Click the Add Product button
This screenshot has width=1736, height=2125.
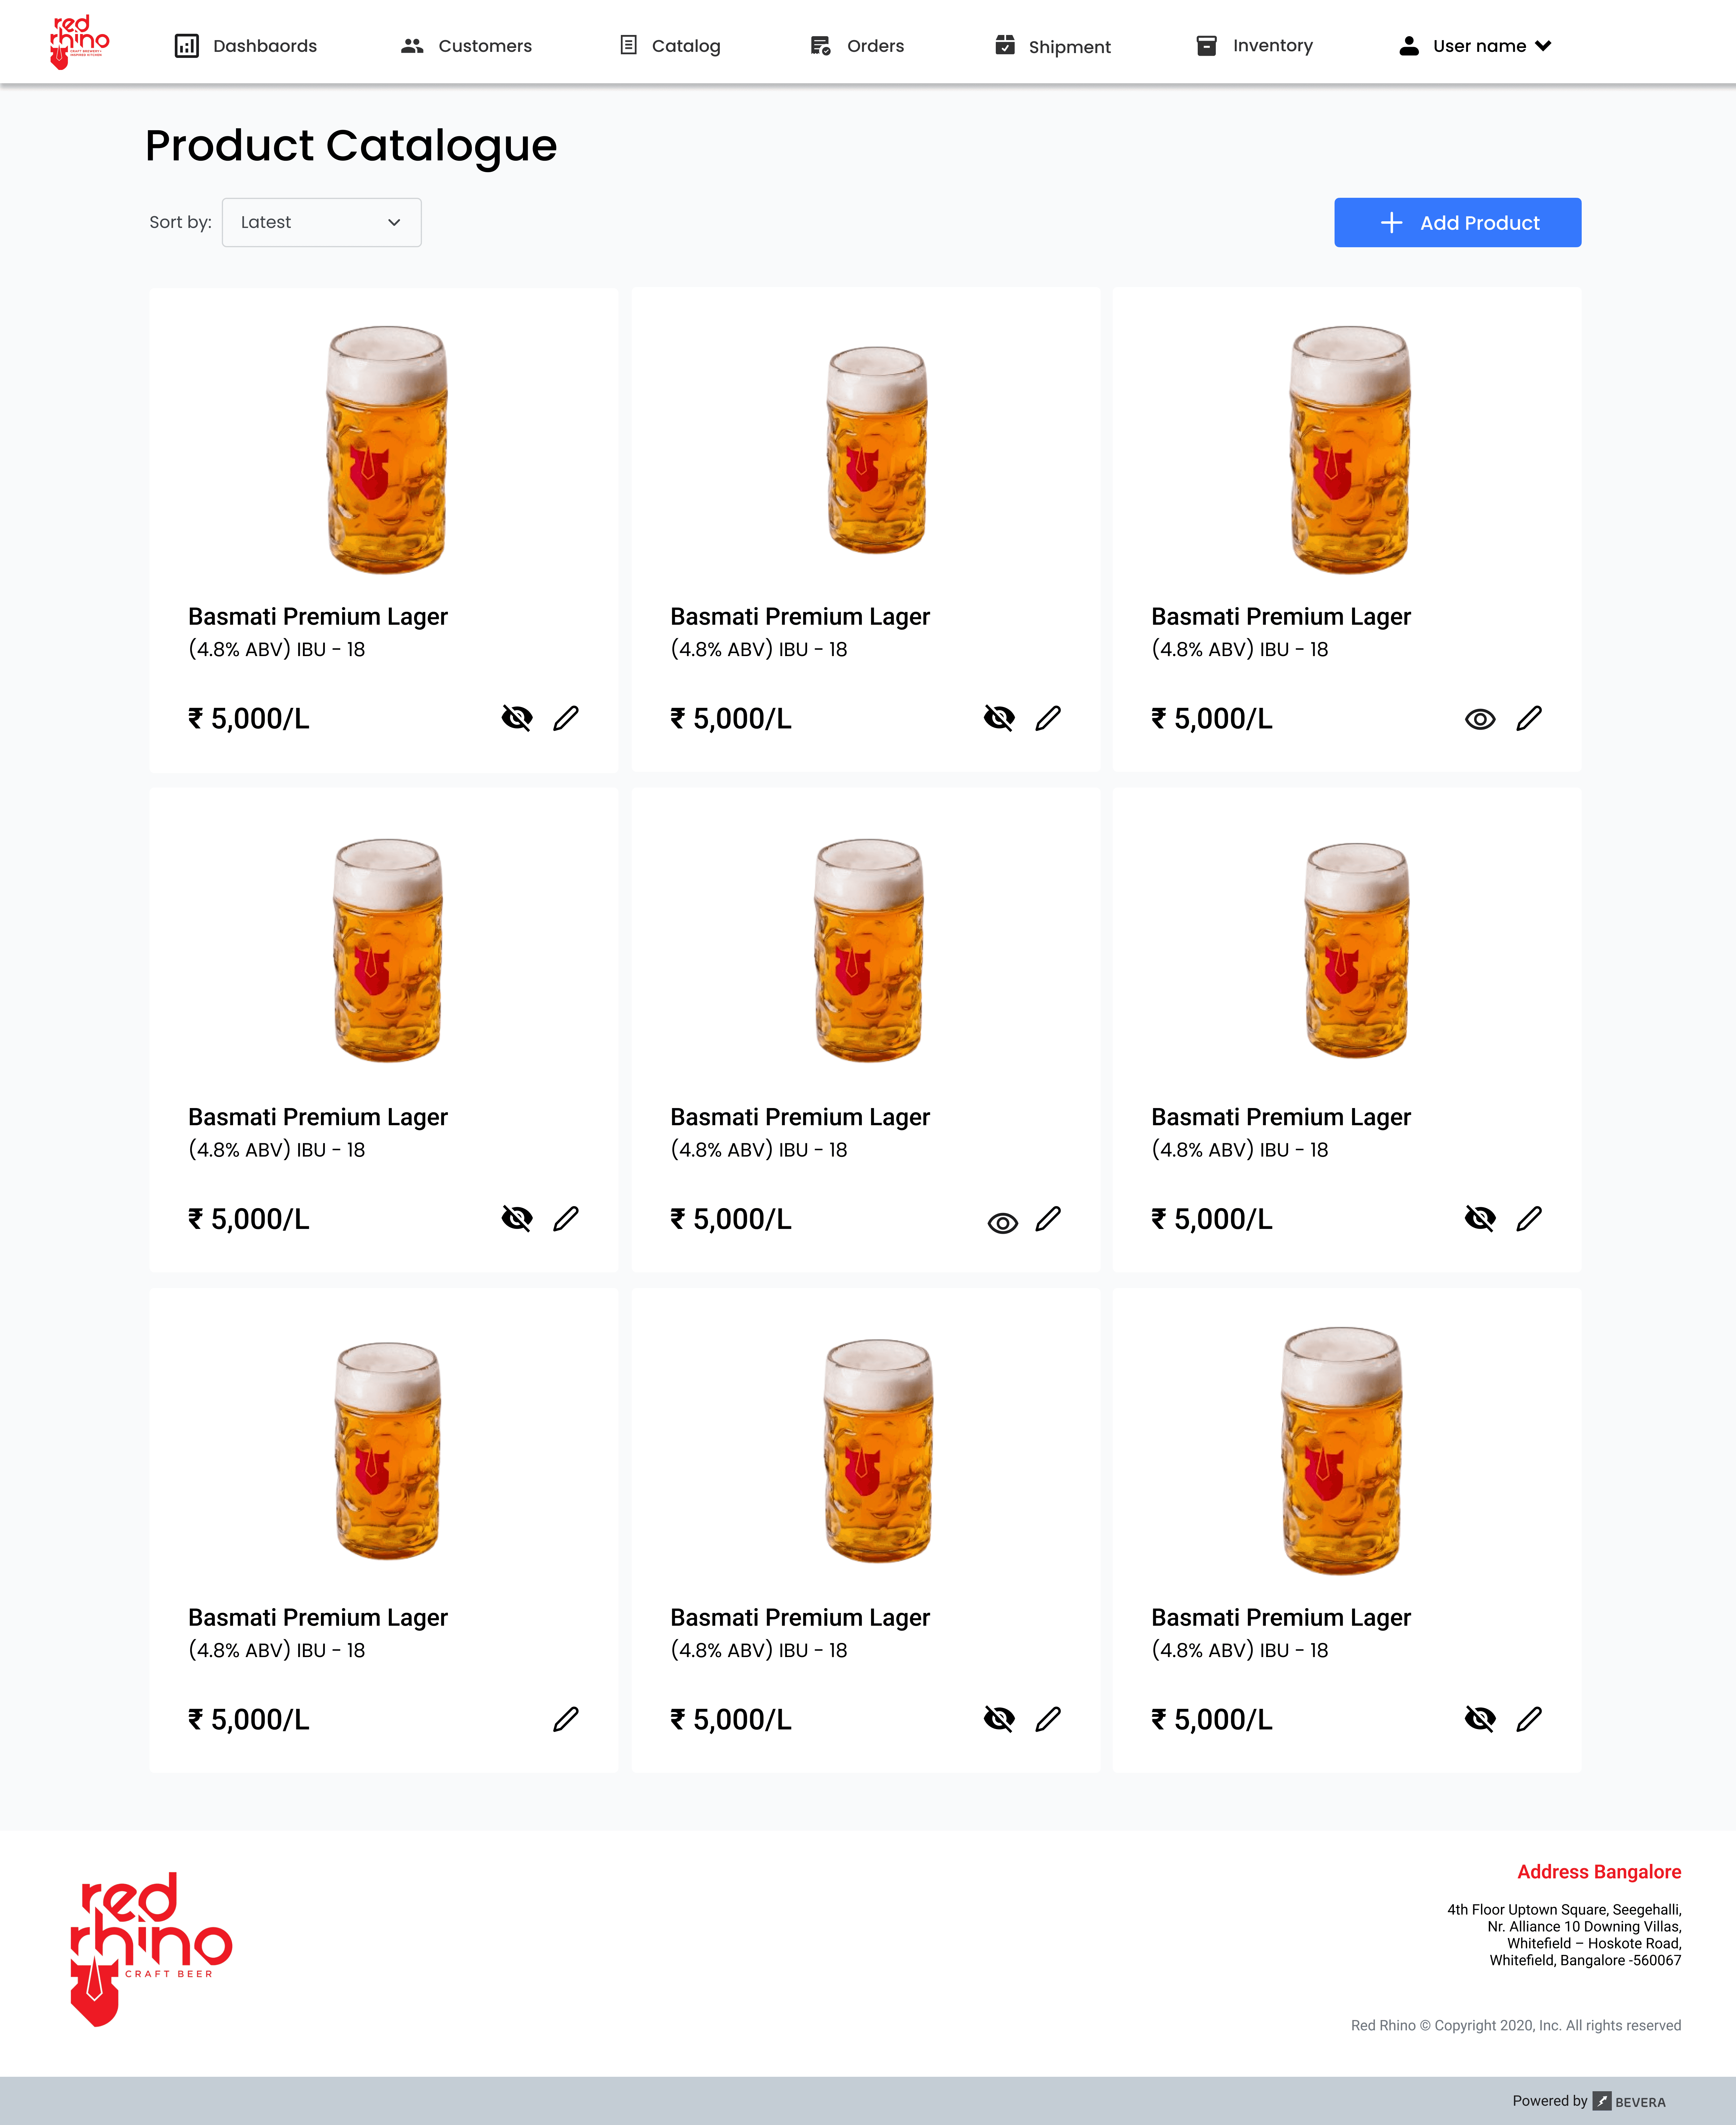tap(1457, 222)
